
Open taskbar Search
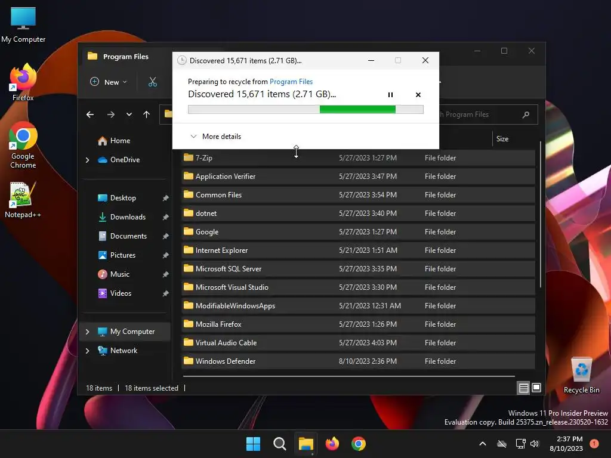(x=280, y=444)
